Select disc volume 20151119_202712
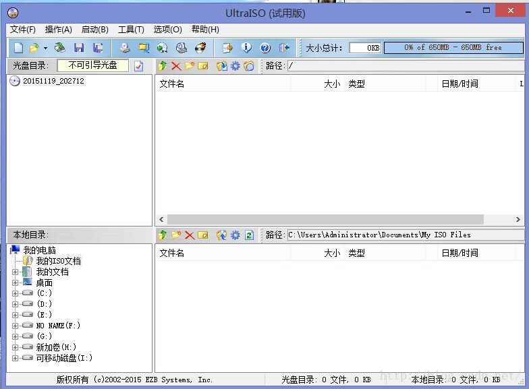 pyautogui.click(x=54, y=81)
